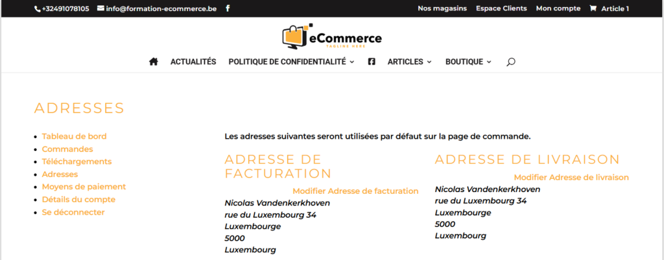Select Modifier Adresse de facturation

point(355,191)
